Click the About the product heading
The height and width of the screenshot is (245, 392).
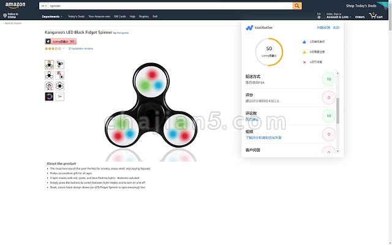(x=61, y=164)
